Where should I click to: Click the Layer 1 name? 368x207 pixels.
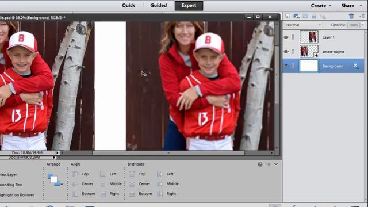tap(328, 37)
